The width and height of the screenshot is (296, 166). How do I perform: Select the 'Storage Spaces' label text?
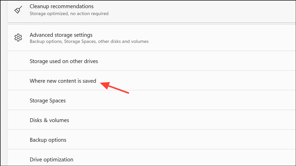(48, 101)
